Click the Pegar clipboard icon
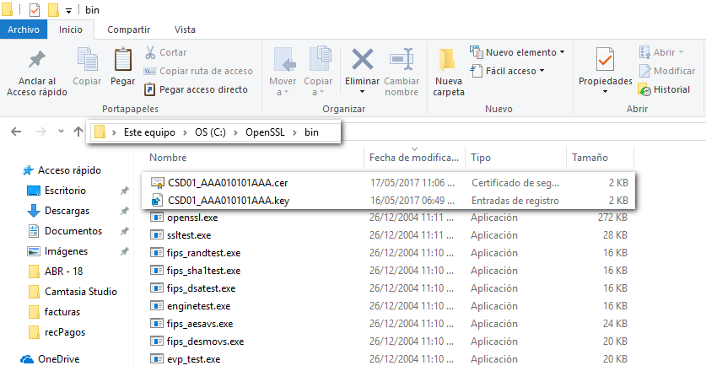Viewport: 706px width, 371px height. 122,59
